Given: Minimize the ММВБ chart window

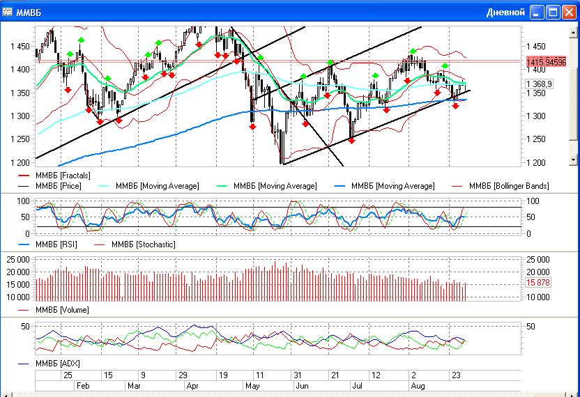Looking at the screenshot, I should pyautogui.click(x=537, y=13).
